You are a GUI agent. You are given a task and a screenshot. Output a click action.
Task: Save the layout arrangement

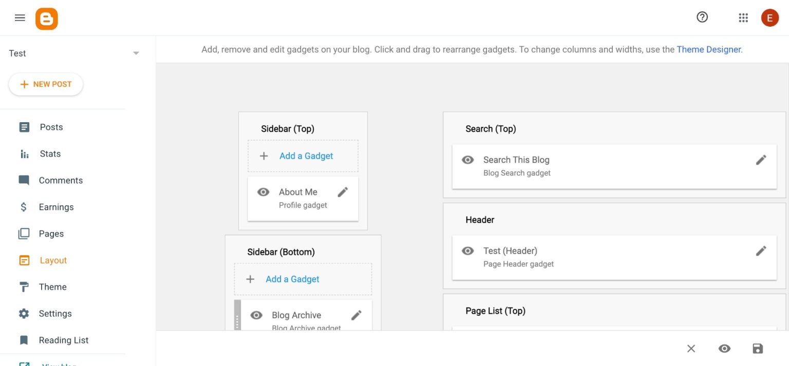coord(758,348)
